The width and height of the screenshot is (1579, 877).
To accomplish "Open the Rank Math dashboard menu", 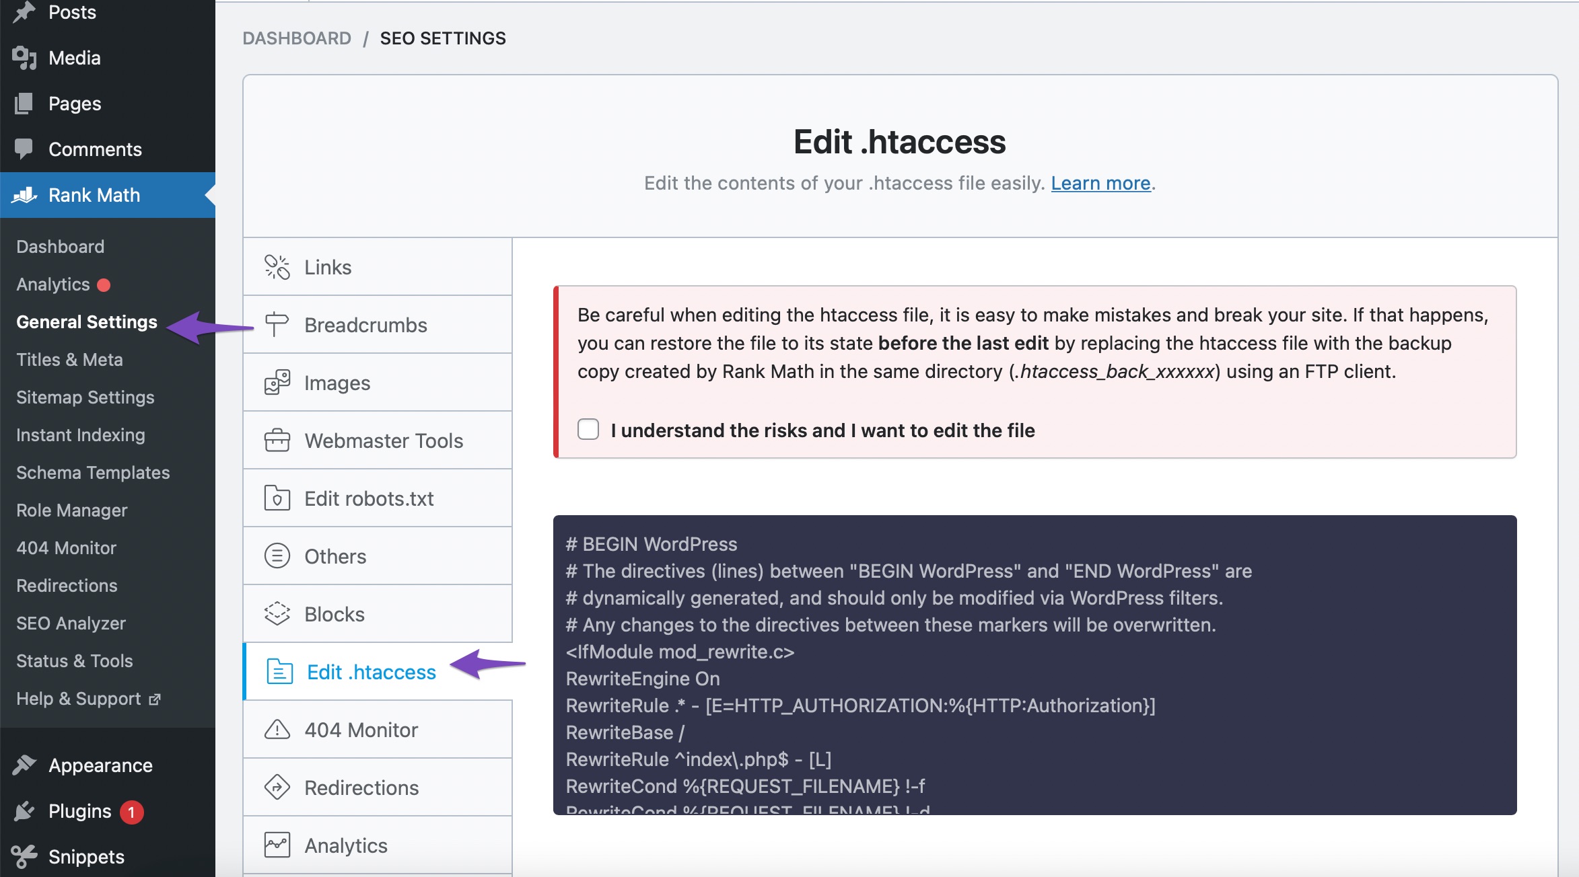I will pos(59,245).
